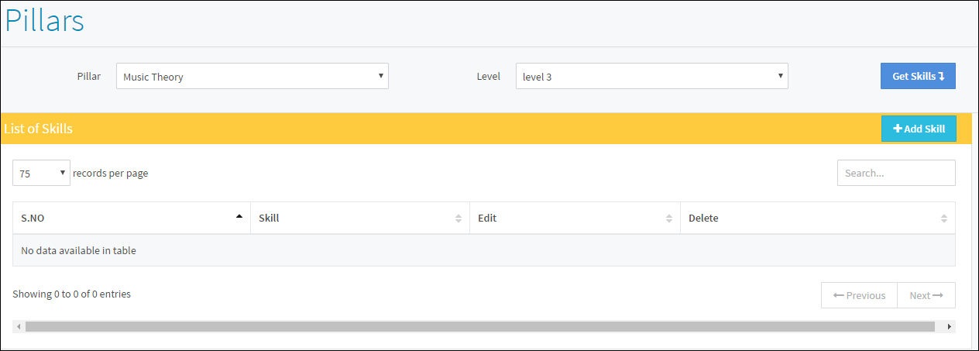
Task: Click the 'records per page' label
Action: coord(110,174)
